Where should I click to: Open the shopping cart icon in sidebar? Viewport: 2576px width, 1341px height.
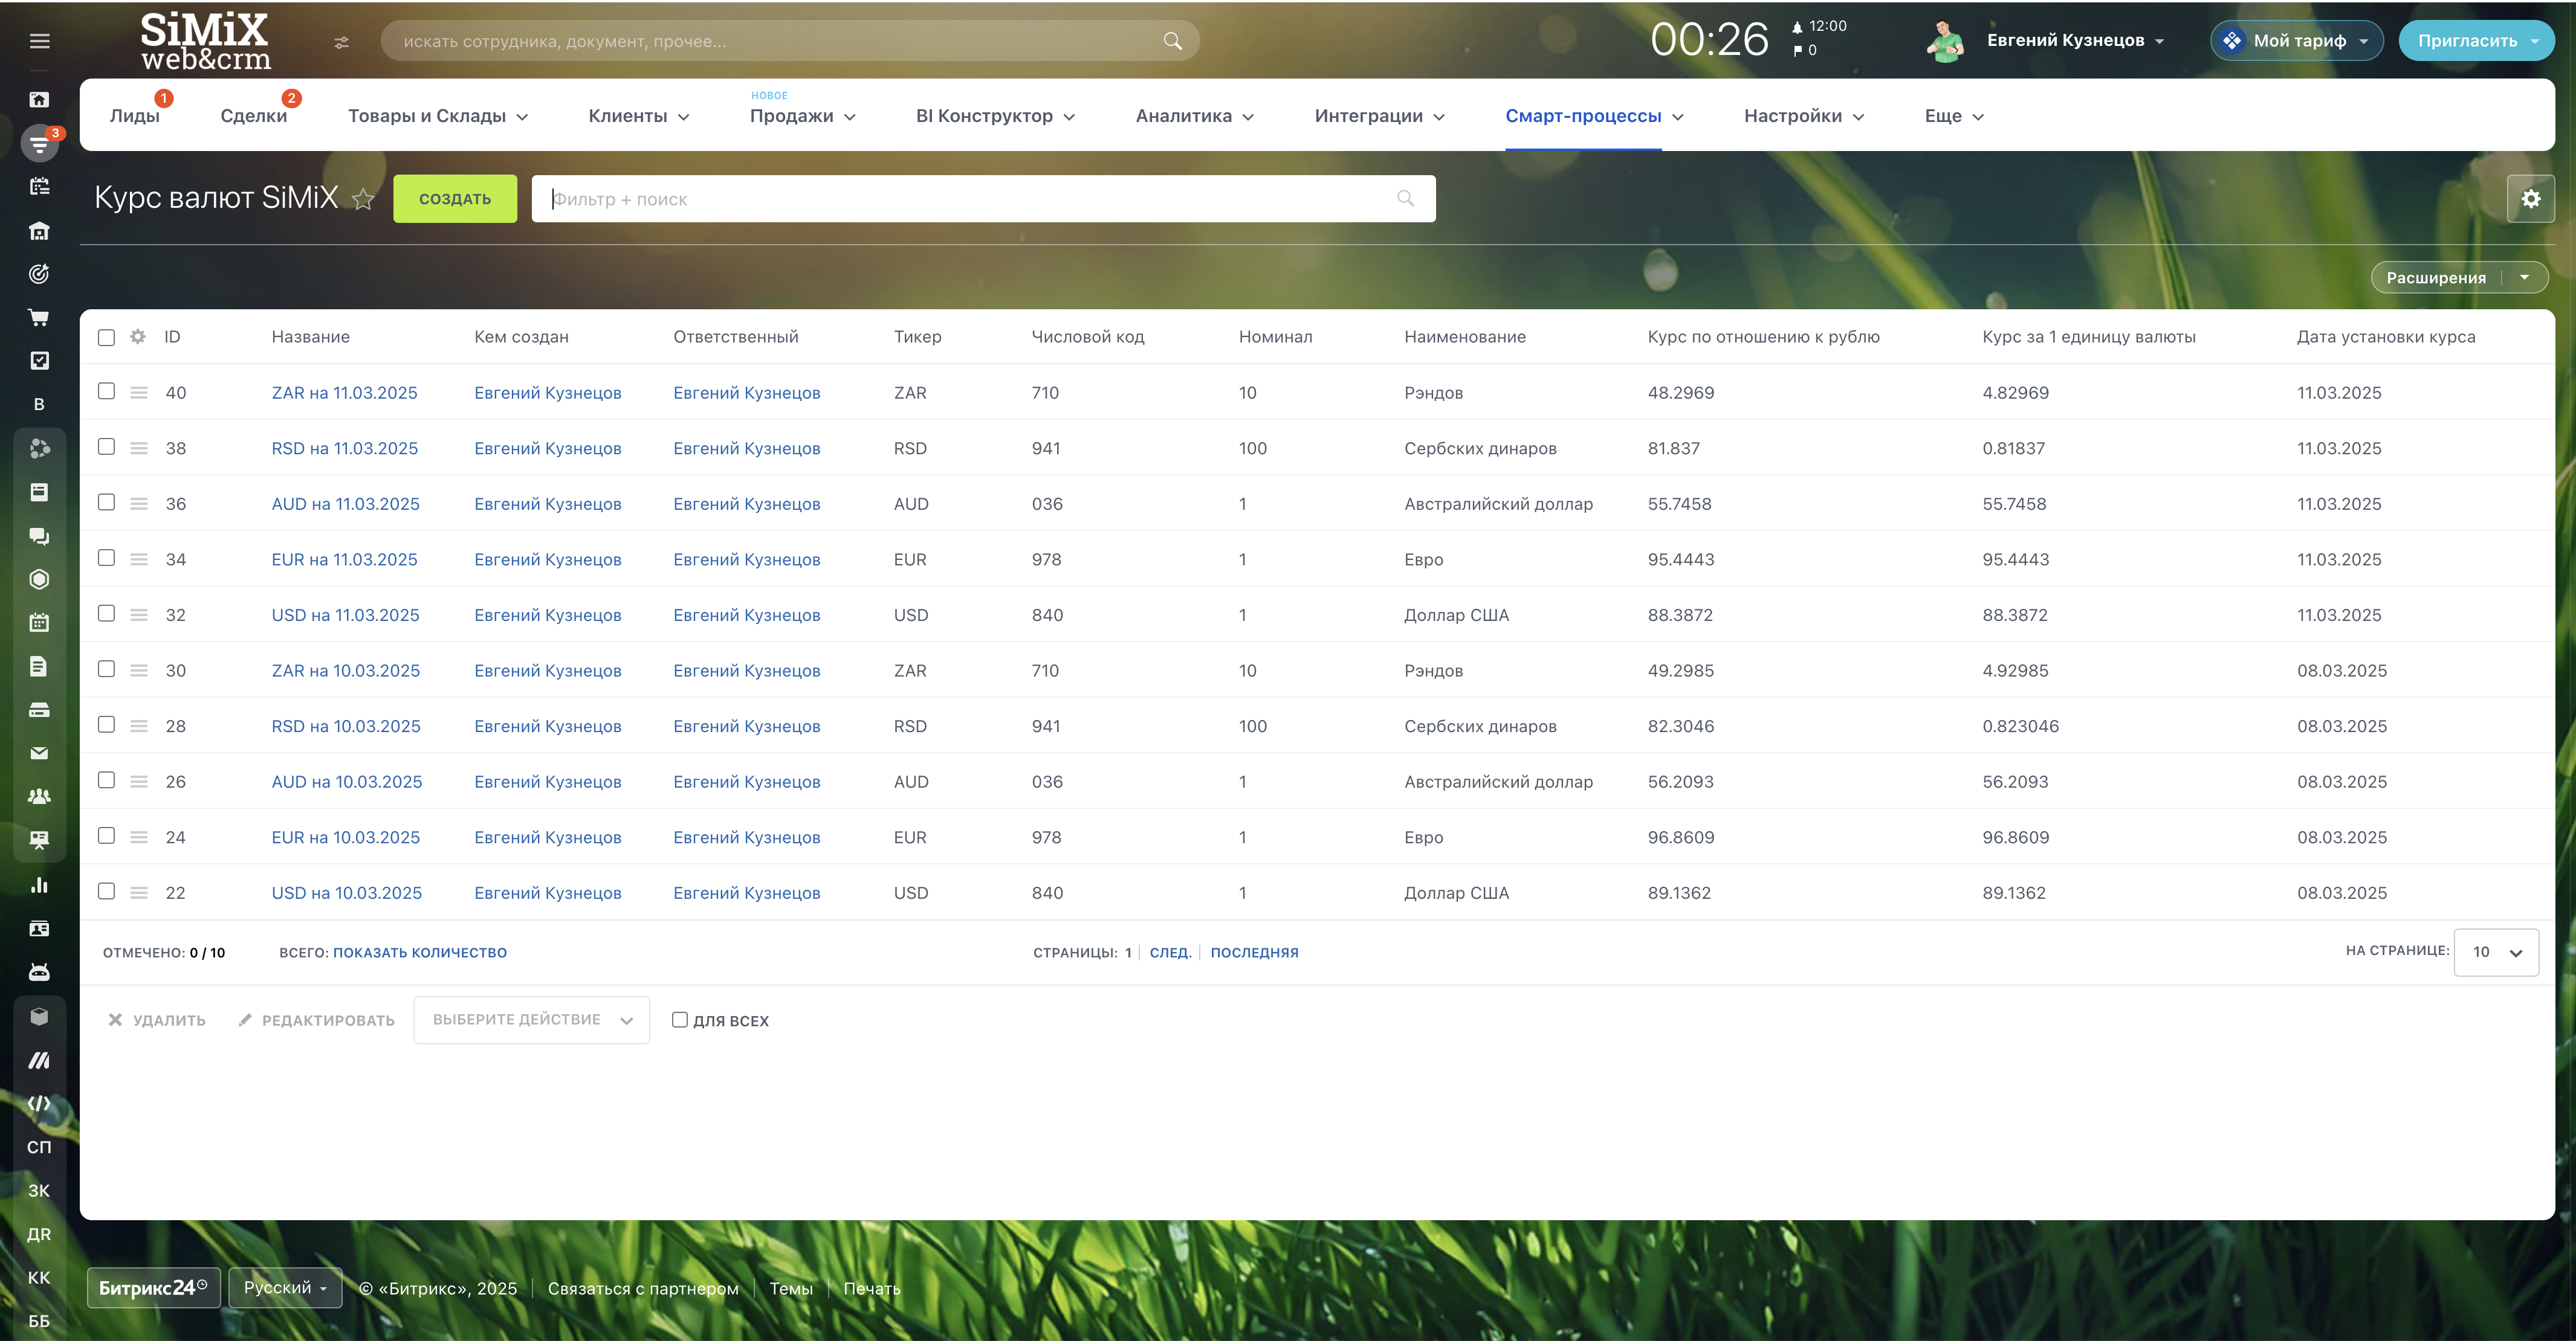(39, 318)
